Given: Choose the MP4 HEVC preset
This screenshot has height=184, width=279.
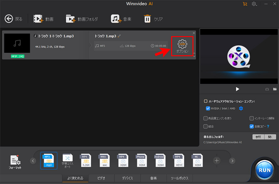Looking at the screenshot, I should 179,160.
